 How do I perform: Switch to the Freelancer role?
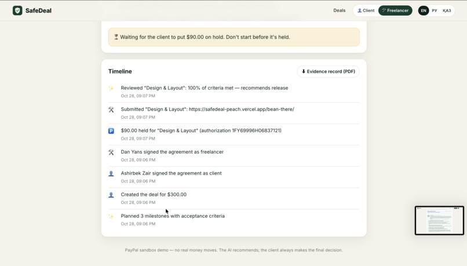click(x=395, y=10)
